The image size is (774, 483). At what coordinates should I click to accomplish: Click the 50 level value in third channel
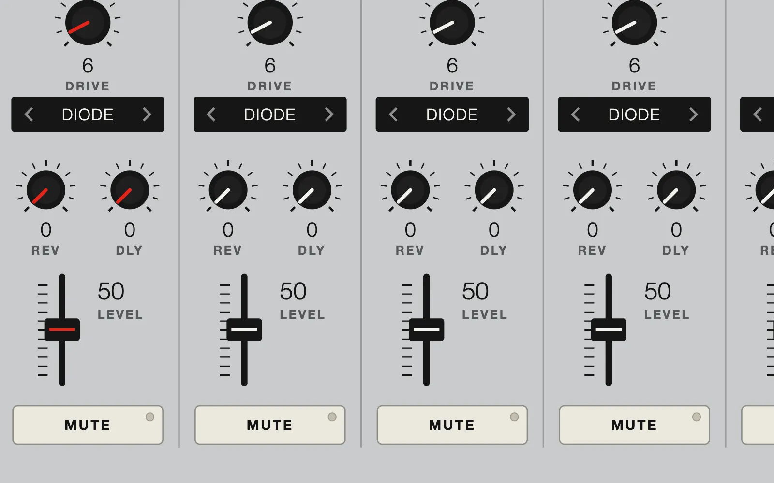coord(475,291)
